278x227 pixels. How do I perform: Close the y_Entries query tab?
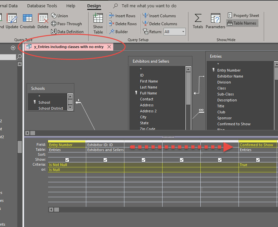tap(109, 47)
